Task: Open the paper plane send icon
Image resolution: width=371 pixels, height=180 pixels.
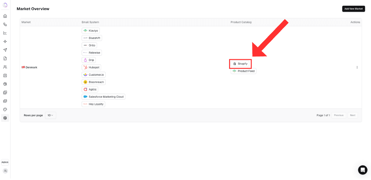Action: pyautogui.click(x=5, y=50)
